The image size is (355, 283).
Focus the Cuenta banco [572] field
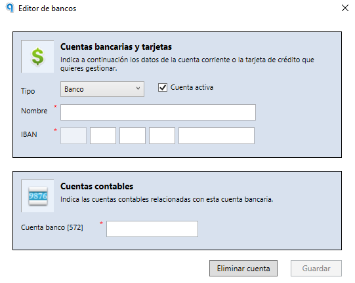click(152, 229)
